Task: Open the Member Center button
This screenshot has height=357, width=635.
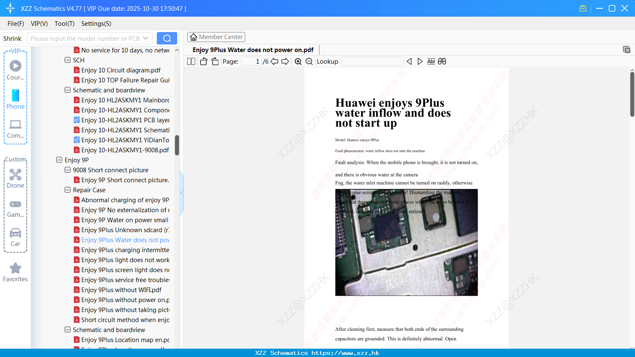Action: coord(216,37)
